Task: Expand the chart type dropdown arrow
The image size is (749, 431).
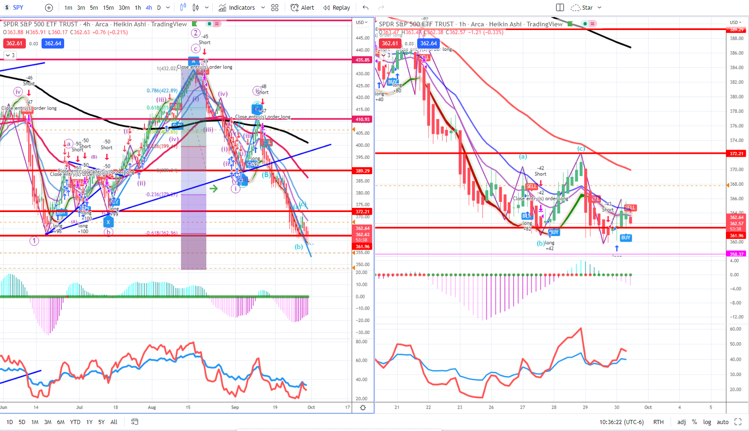Action: [x=207, y=8]
